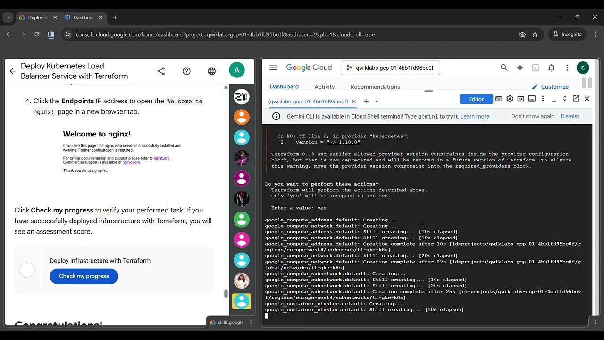Click the Cloud Shell web preview icon
This screenshot has height=340, width=604.
520,99
